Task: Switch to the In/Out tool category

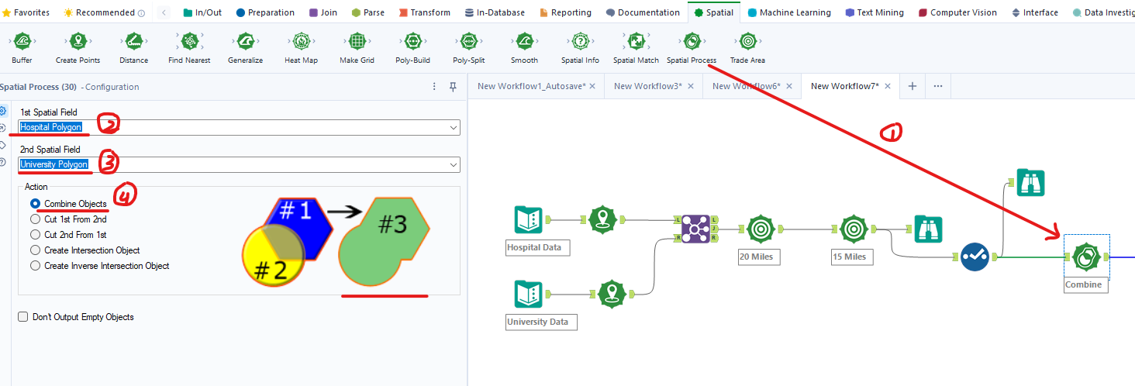Action: 202,12
